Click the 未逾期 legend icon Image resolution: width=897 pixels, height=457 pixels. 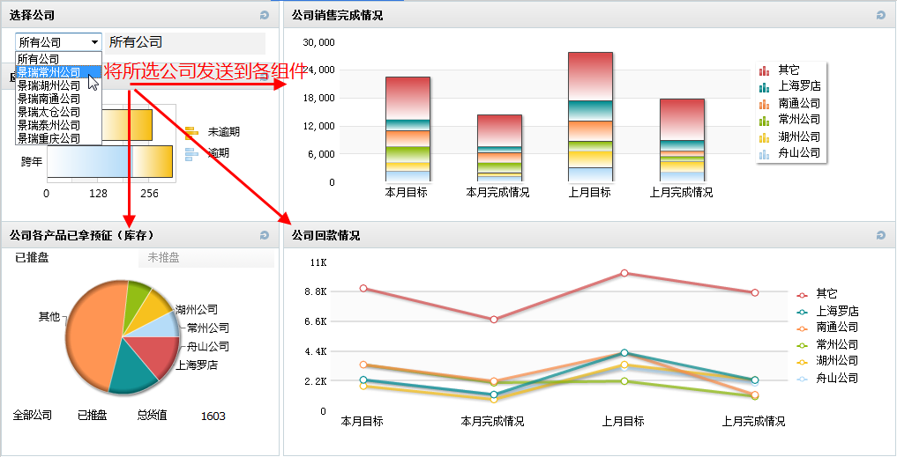[191, 132]
